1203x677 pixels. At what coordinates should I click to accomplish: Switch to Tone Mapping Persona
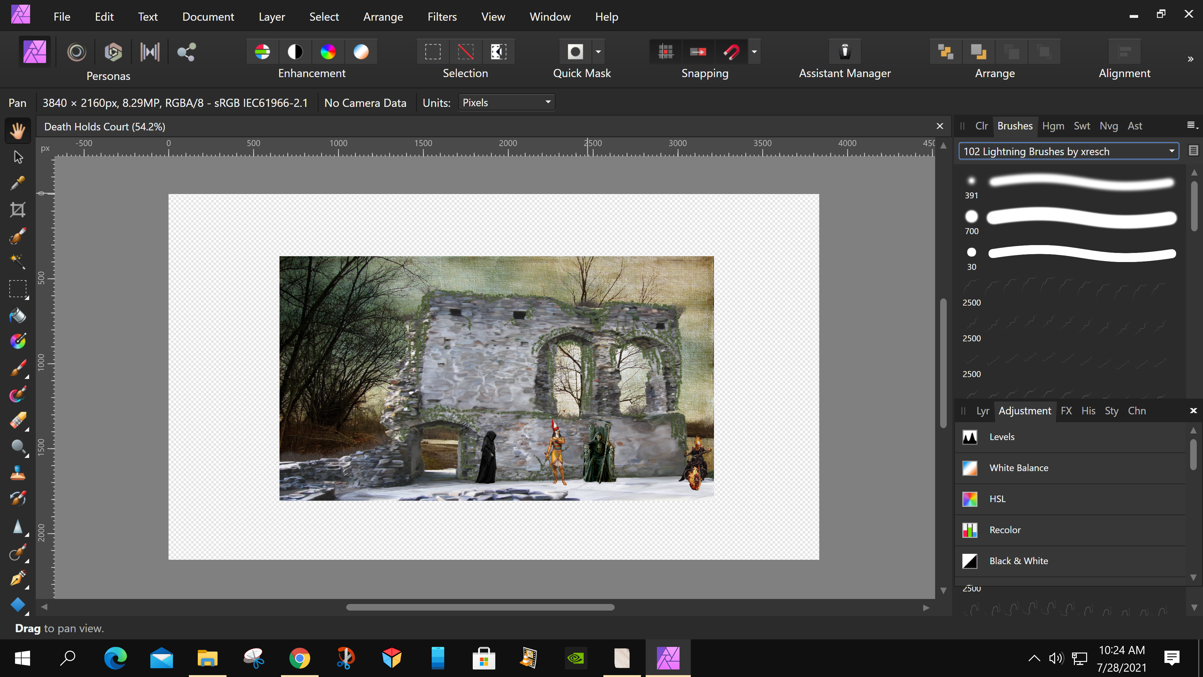tap(149, 51)
